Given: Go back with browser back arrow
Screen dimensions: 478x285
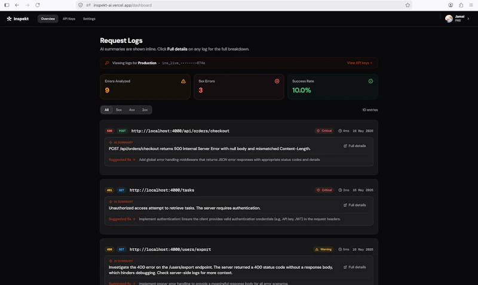Looking at the screenshot, I should pyautogui.click(x=17, y=5).
